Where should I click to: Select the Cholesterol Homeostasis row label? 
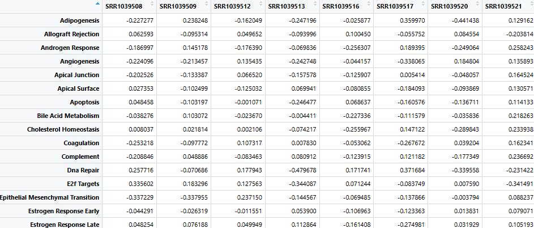[63, 129]
